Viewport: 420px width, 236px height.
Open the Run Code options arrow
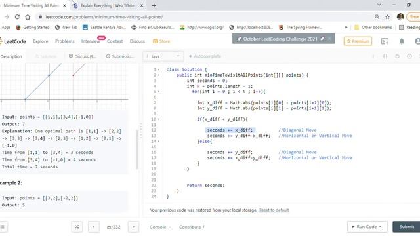point(381,227)
